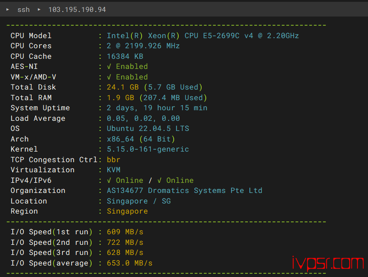
Task: Click the first arrow icon before ssh
Action: (x=7, y=9)
